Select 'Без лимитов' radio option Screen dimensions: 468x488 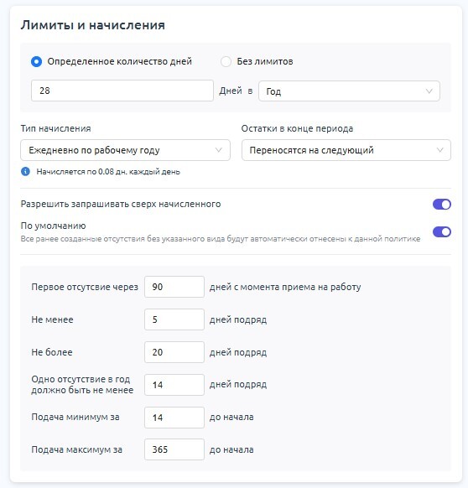pyautogui.click(x=226, y=61)
